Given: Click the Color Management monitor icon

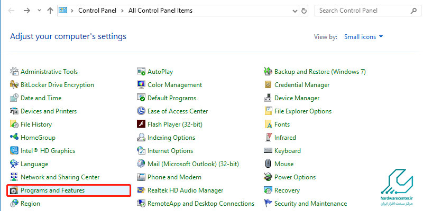Looking at the screenshot, I should coord(141,85).
